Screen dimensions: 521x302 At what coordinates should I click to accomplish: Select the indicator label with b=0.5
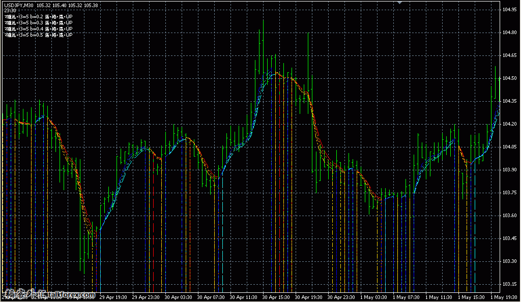coord(38,35)
